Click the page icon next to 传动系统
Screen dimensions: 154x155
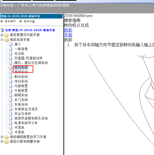(x=11, y=81)
